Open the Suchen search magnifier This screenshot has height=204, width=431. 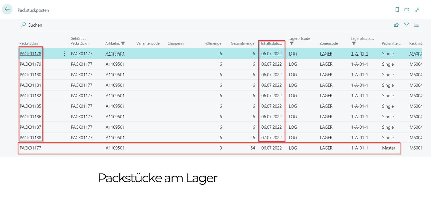(24, 25)
